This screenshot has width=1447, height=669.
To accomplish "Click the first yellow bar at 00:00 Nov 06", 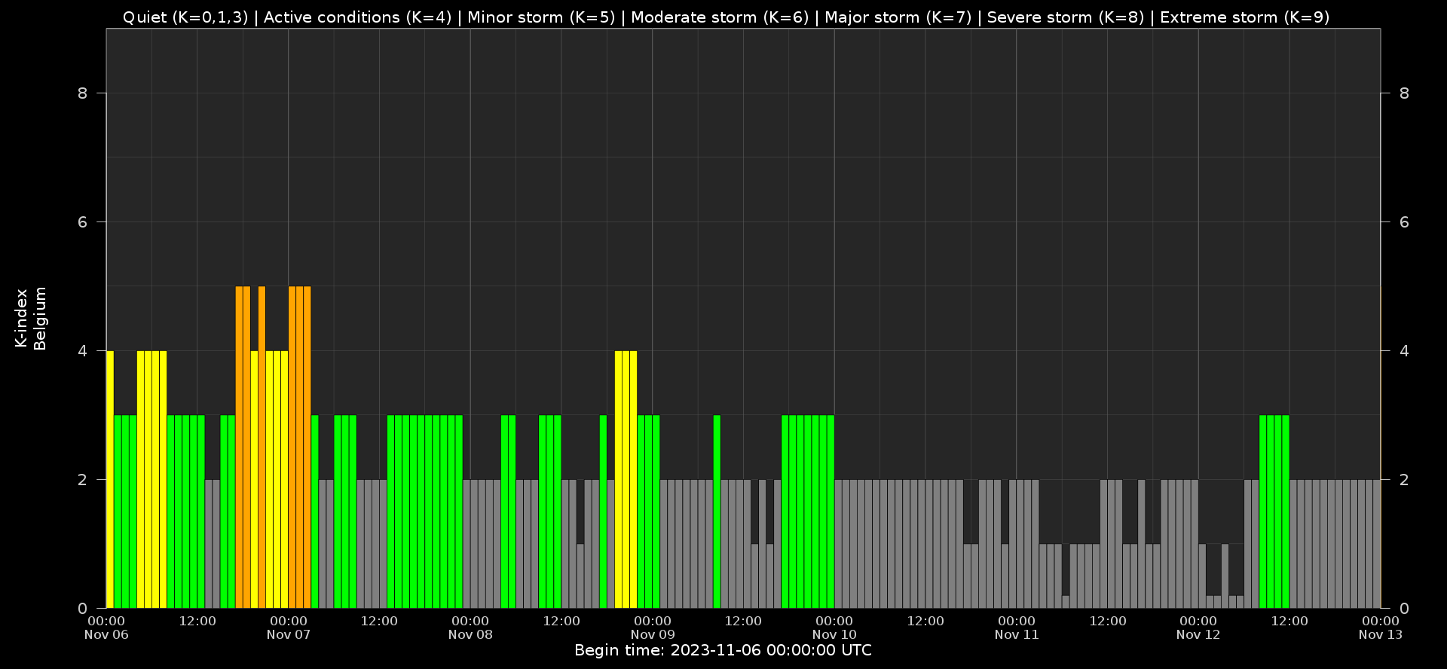I will [110, 479].
